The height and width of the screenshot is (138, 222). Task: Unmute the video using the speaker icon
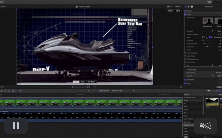click(x=205, y=126)
